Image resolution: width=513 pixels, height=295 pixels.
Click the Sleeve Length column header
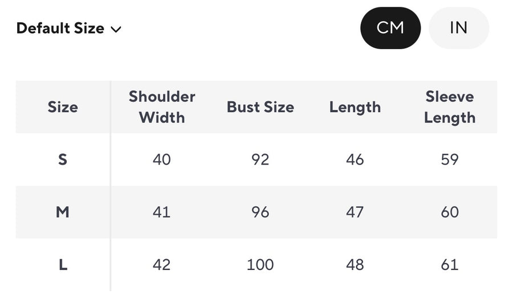[x=450, y=107]
